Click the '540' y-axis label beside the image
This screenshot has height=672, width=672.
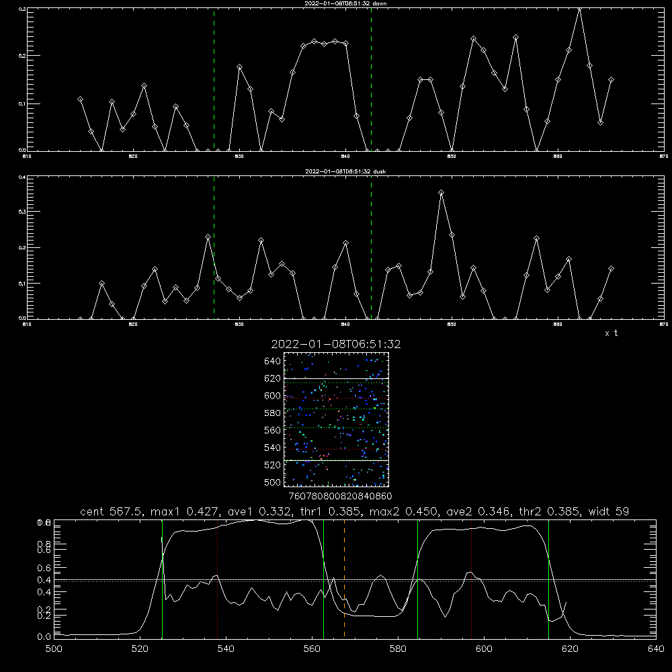click(x=273, y=448)
